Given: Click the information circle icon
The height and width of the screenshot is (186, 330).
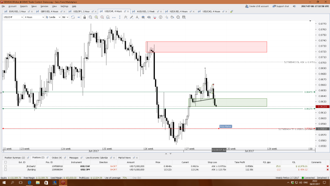Looking at the screenshot, I should click(161, 17).
